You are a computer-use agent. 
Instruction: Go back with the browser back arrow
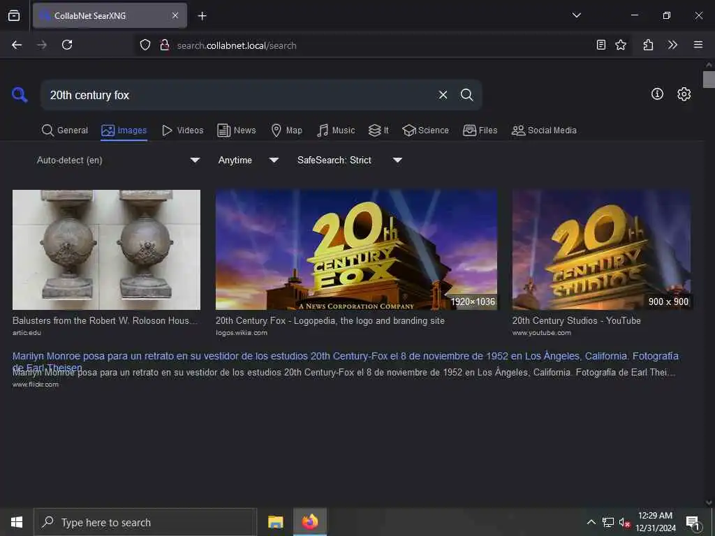(17, 45)
